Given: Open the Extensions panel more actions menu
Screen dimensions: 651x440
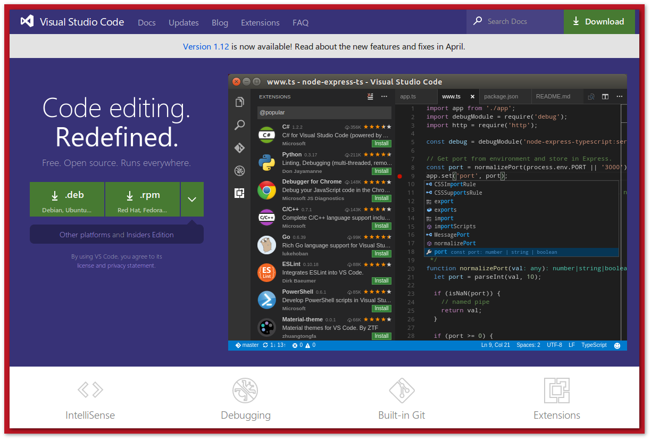Looking at the screenshot, I should pyautogui.click(x=384, y=96).
